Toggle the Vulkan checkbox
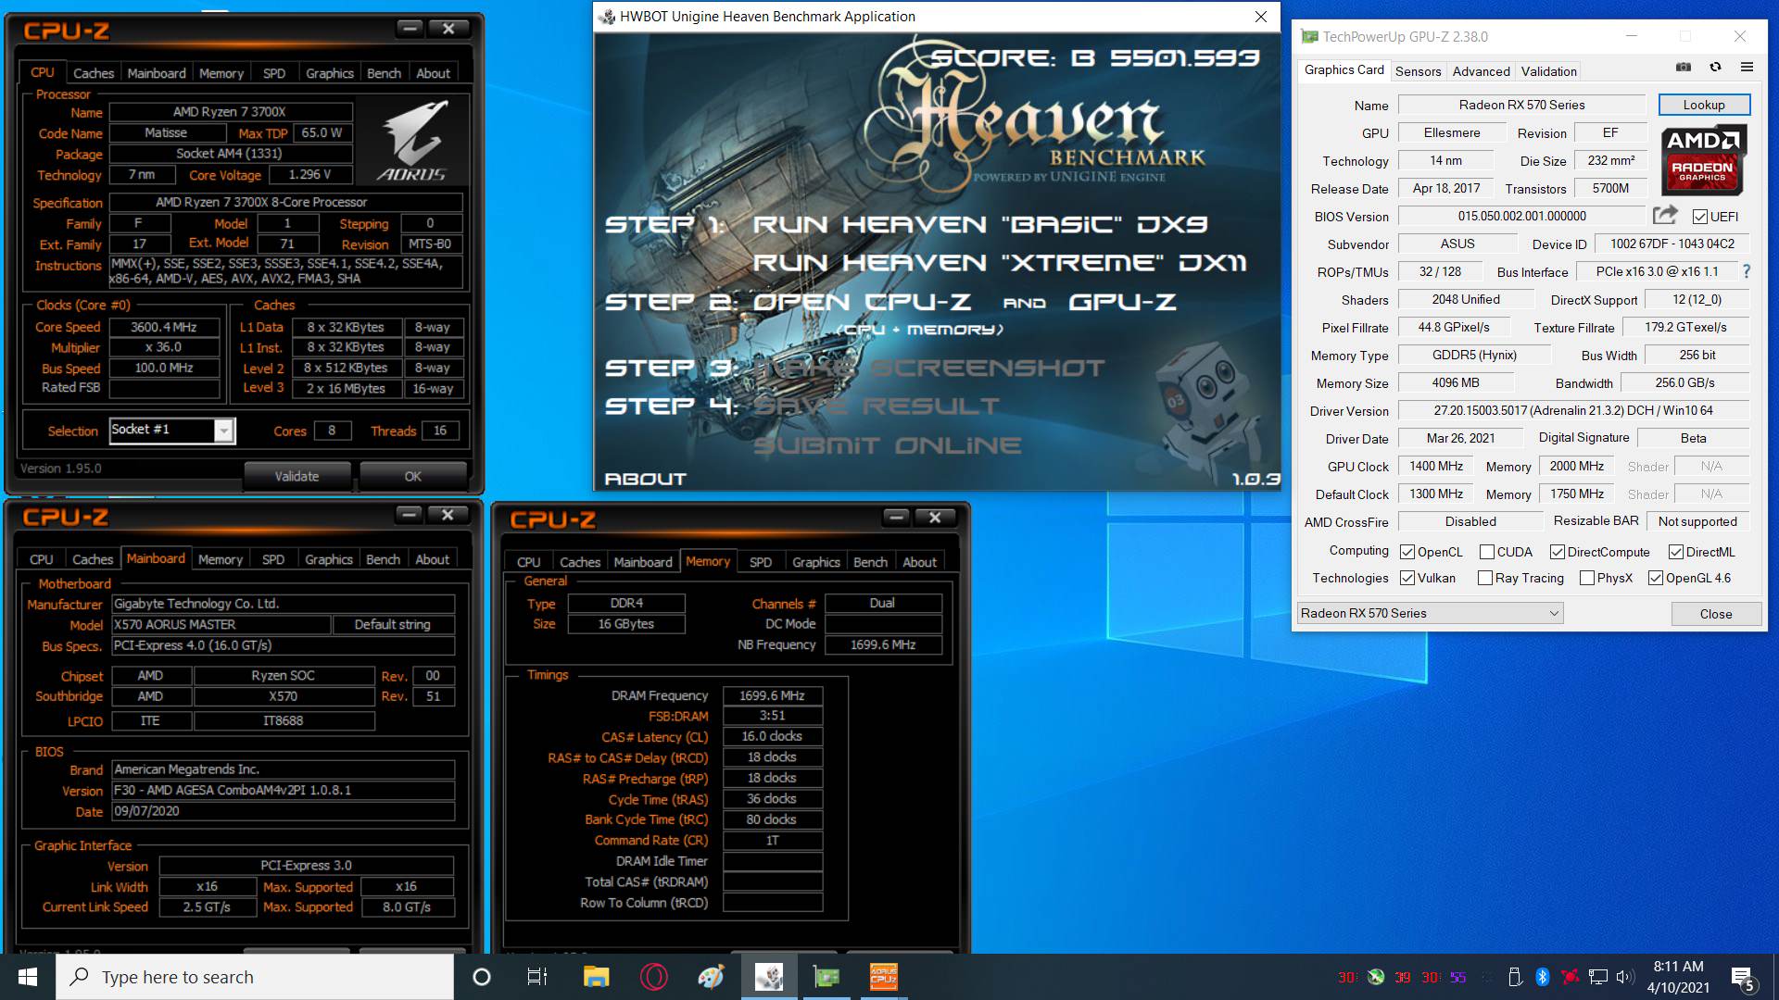Viewport: 1779px width, 1000px height. tap(1407, 578)
